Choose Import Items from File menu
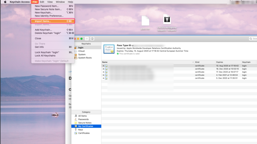This screenshot has height=144, width=257. tap(53, 21)
